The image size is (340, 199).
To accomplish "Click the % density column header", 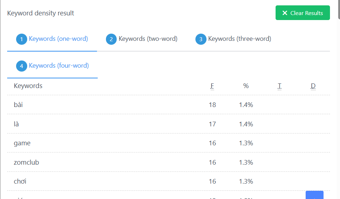I will click(246, 86).
